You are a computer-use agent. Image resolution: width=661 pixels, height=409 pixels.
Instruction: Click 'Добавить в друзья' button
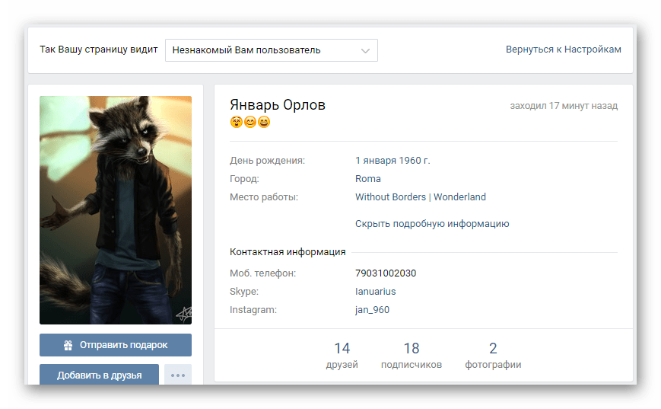(99, 375)
